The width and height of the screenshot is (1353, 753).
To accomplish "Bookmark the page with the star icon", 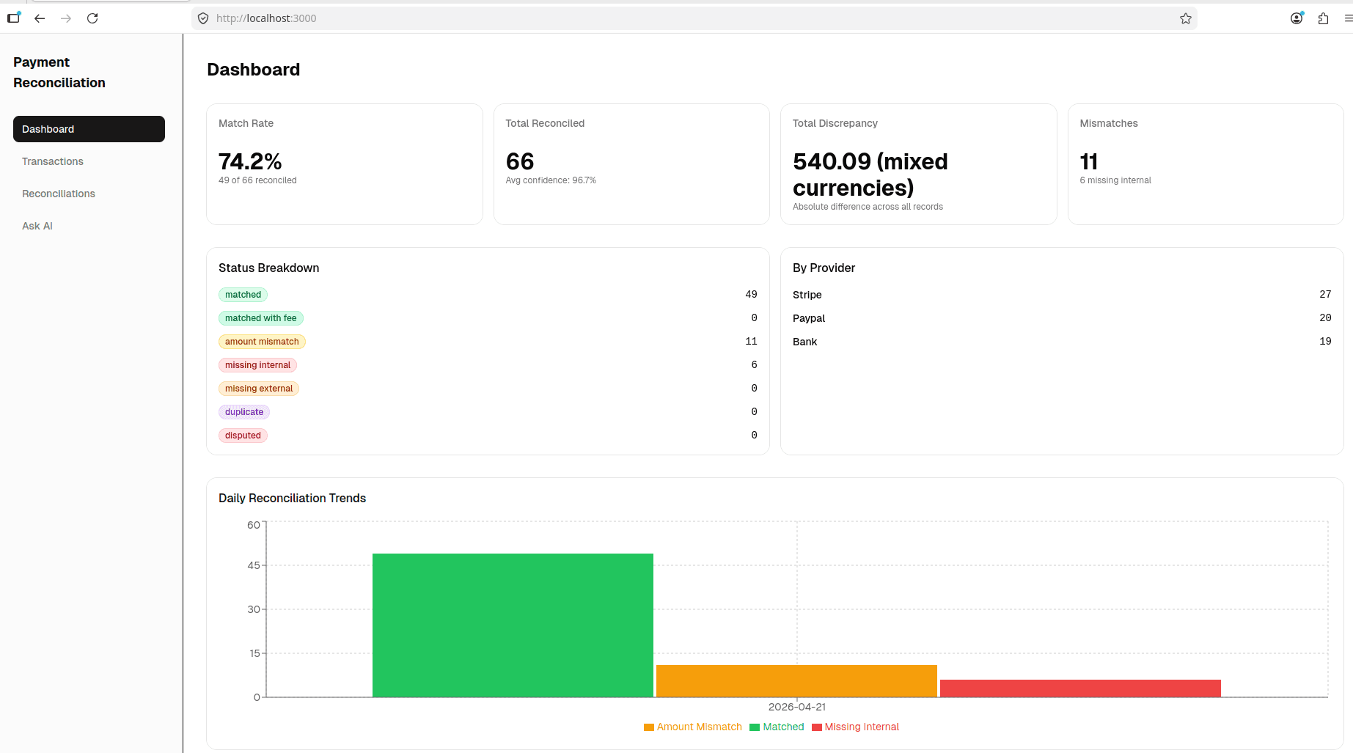I will [1185, 18].
